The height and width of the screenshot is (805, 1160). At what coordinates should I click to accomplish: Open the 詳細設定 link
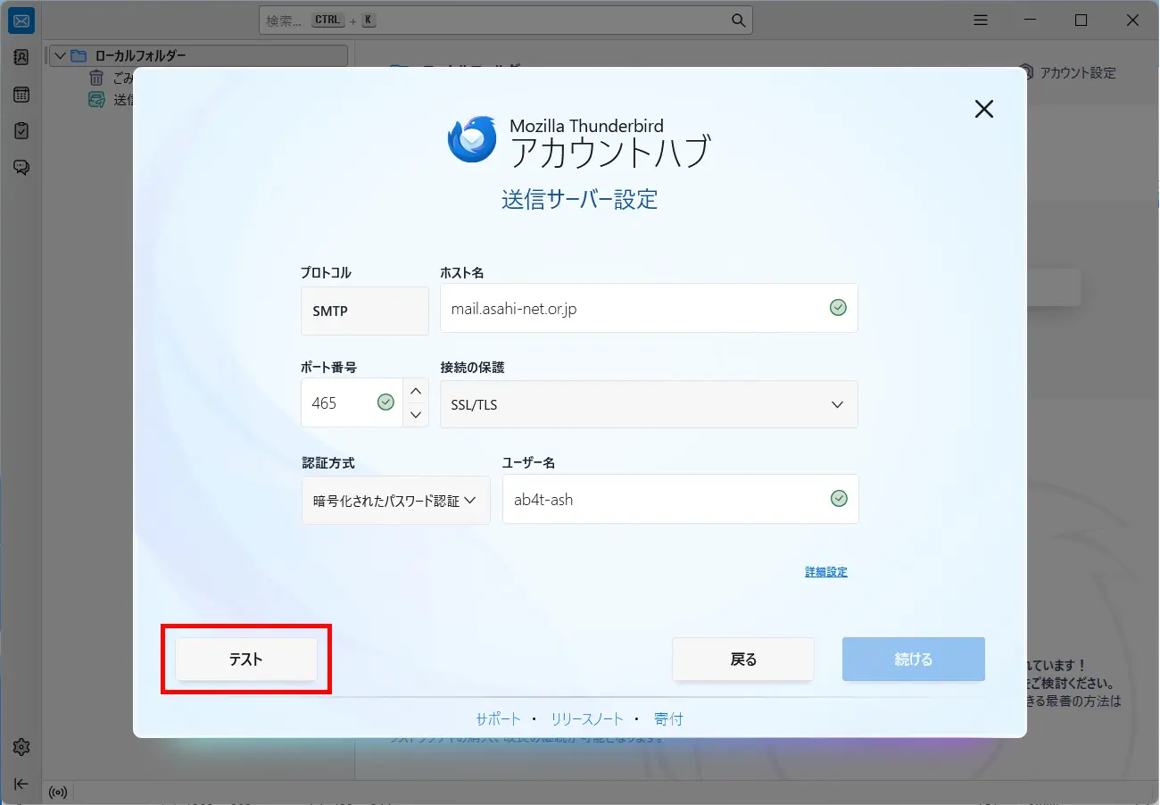[x=825, y=571]
